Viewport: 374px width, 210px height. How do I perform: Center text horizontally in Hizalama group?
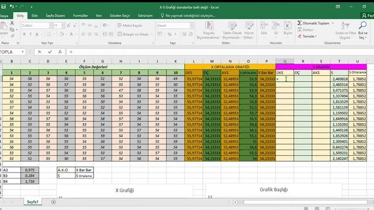click(89, 34)
